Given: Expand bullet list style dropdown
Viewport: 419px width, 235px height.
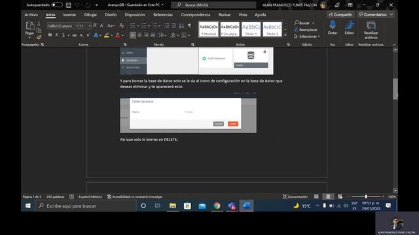Looking at the screenshot, I should [138, 26].
